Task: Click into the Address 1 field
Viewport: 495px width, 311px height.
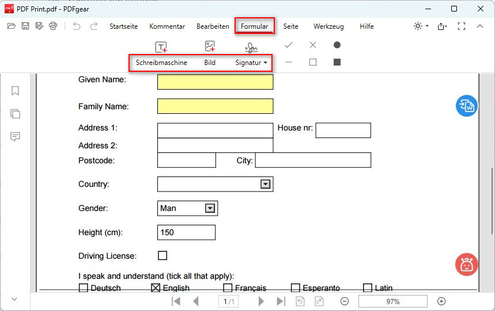Action: click(216, 130)
